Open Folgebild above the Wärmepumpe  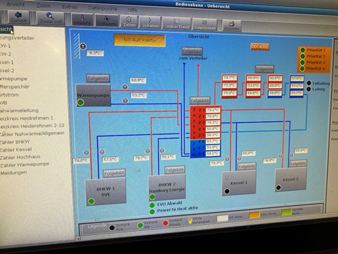(98, 79)
